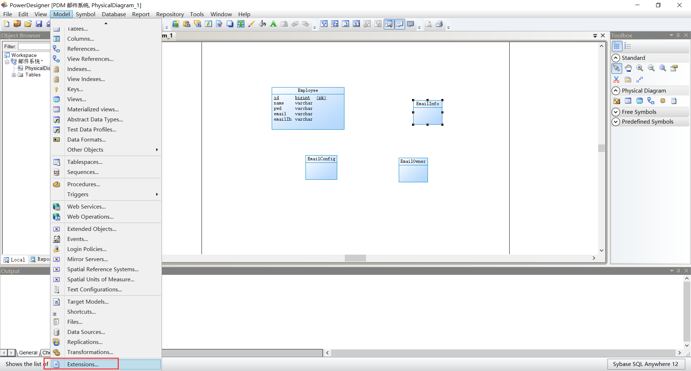Click the yellow pencil line-style icon
691x371 pixels.
252,24
